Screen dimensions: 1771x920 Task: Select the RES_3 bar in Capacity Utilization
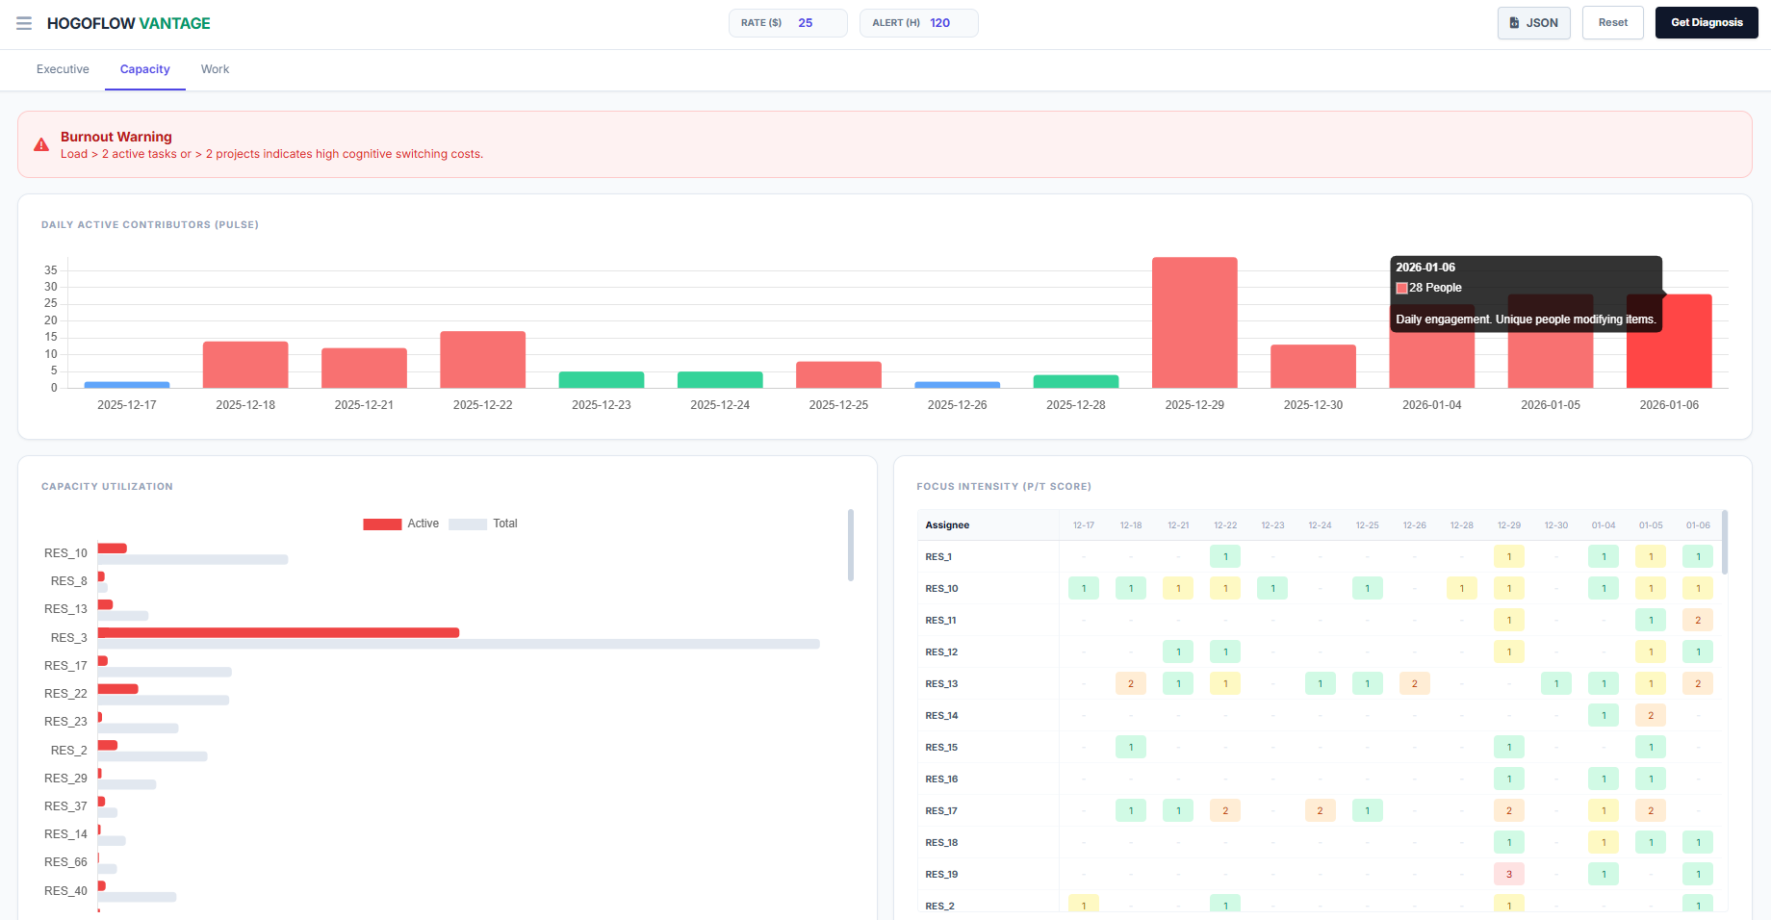coord(279,632)
